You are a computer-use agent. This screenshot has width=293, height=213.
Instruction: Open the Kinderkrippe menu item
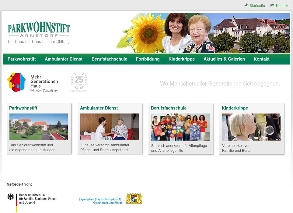coord(182,59)
